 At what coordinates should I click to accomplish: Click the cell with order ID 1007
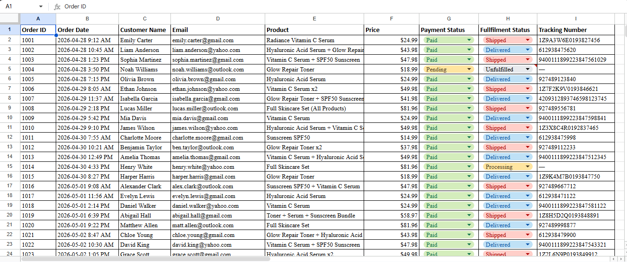point(38,98)
